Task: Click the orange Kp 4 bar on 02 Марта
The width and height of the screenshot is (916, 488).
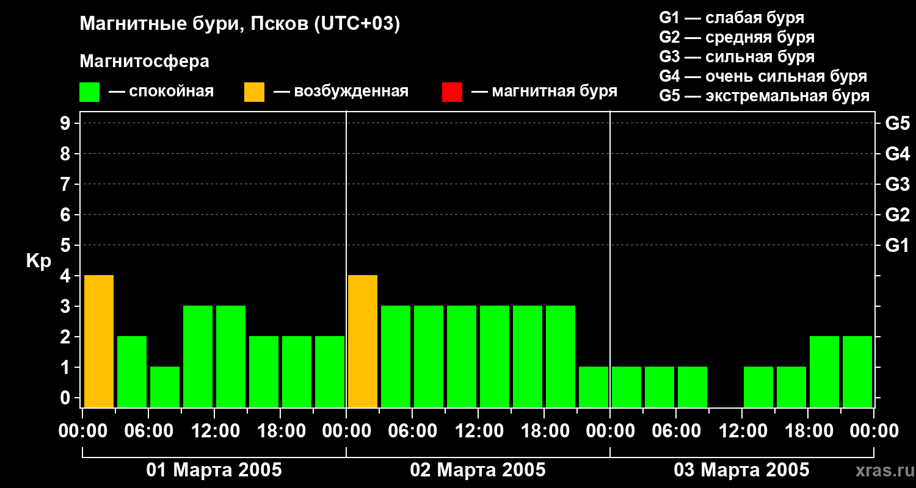Action: pos(363,341)
